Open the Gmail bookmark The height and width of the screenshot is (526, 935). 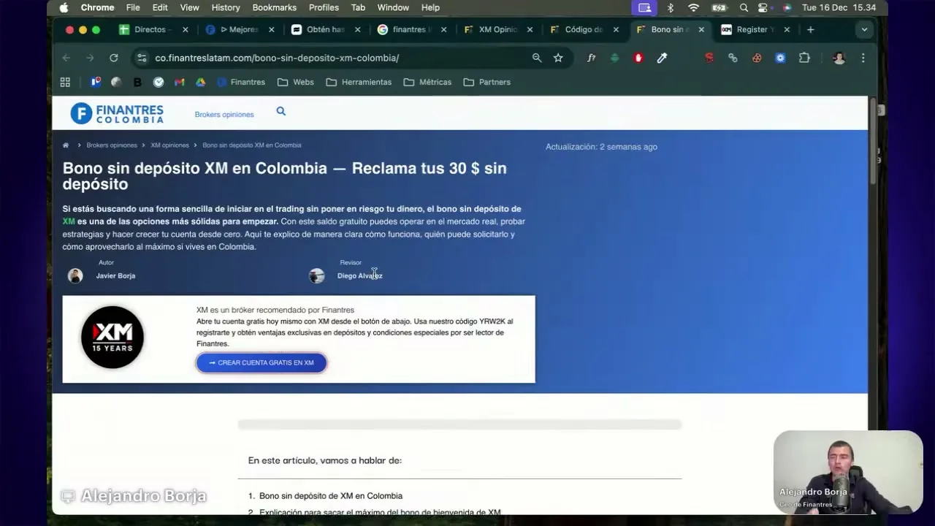(179, 82)
